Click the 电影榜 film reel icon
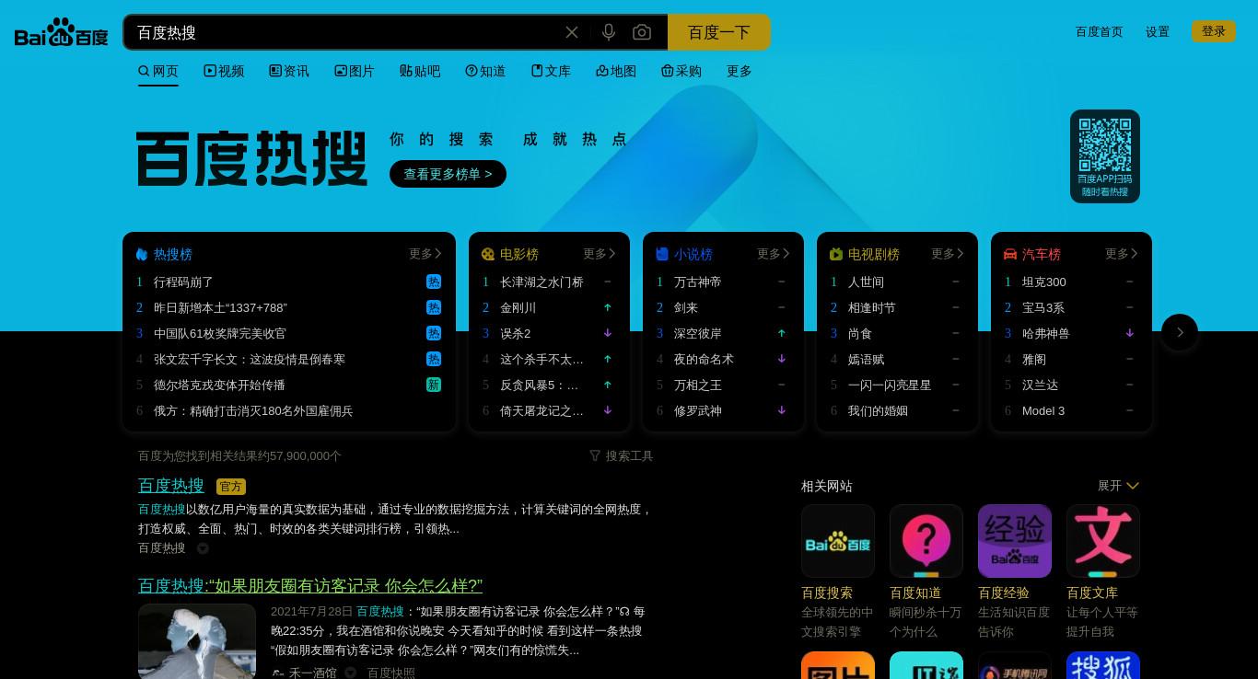1258x679 pixels. click(488, 254)
